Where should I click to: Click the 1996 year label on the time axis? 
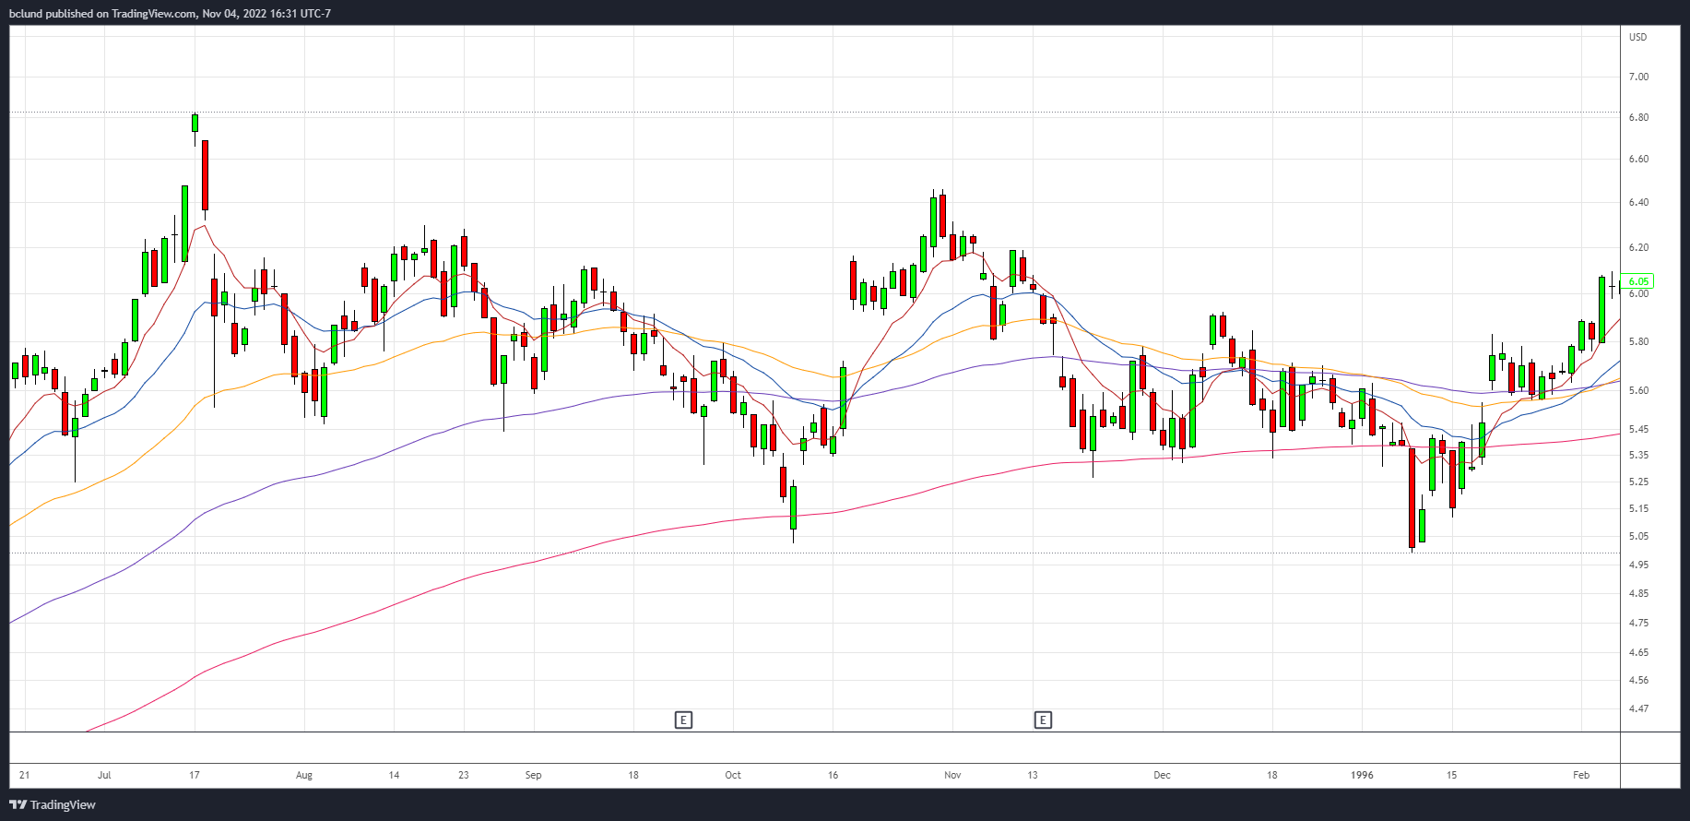(x=1362, y=775)
